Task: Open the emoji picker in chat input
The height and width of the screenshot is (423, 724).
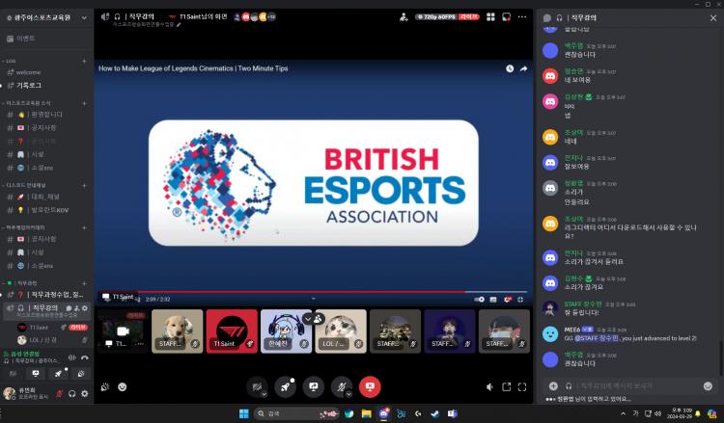Action: [x=708, y=386]
